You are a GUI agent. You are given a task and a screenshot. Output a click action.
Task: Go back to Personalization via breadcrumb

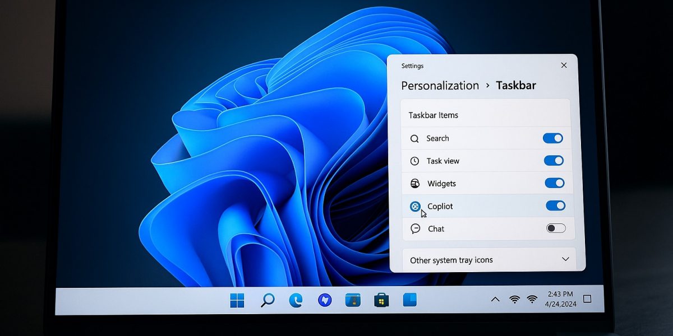440,86
